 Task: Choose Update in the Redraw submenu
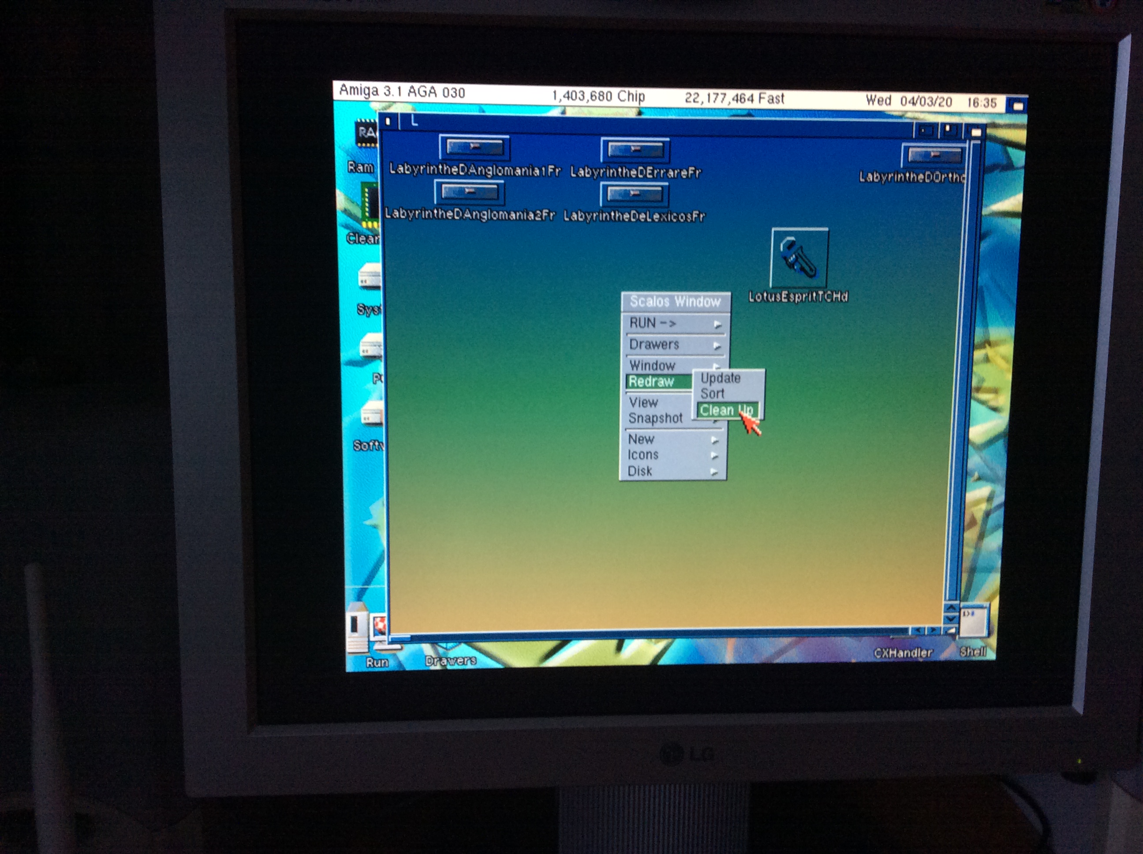point(720,378)
